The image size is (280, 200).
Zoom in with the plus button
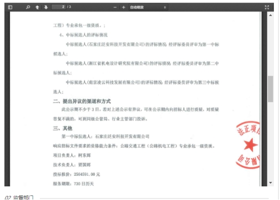coord(123,7)
